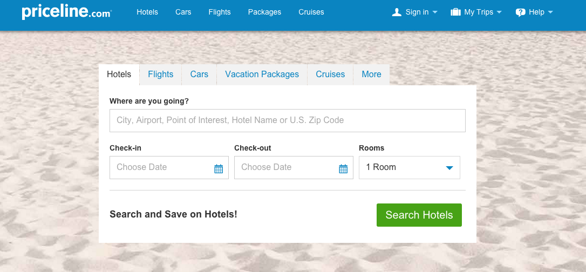Switch to the Vacation Packages tab
The height and width of the screenshot is (272, 586).
262,74
